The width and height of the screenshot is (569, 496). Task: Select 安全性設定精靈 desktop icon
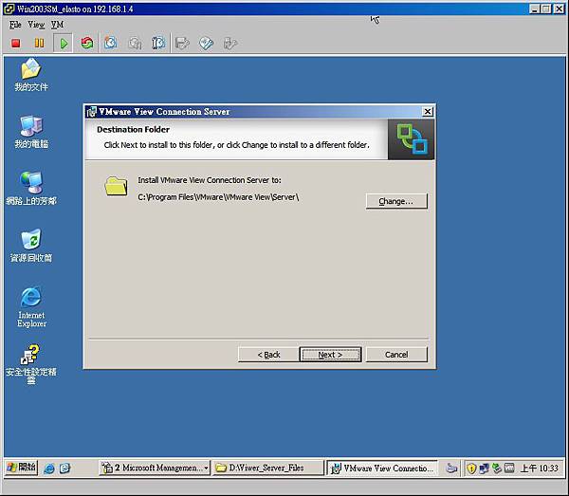(x=31, y=364)
